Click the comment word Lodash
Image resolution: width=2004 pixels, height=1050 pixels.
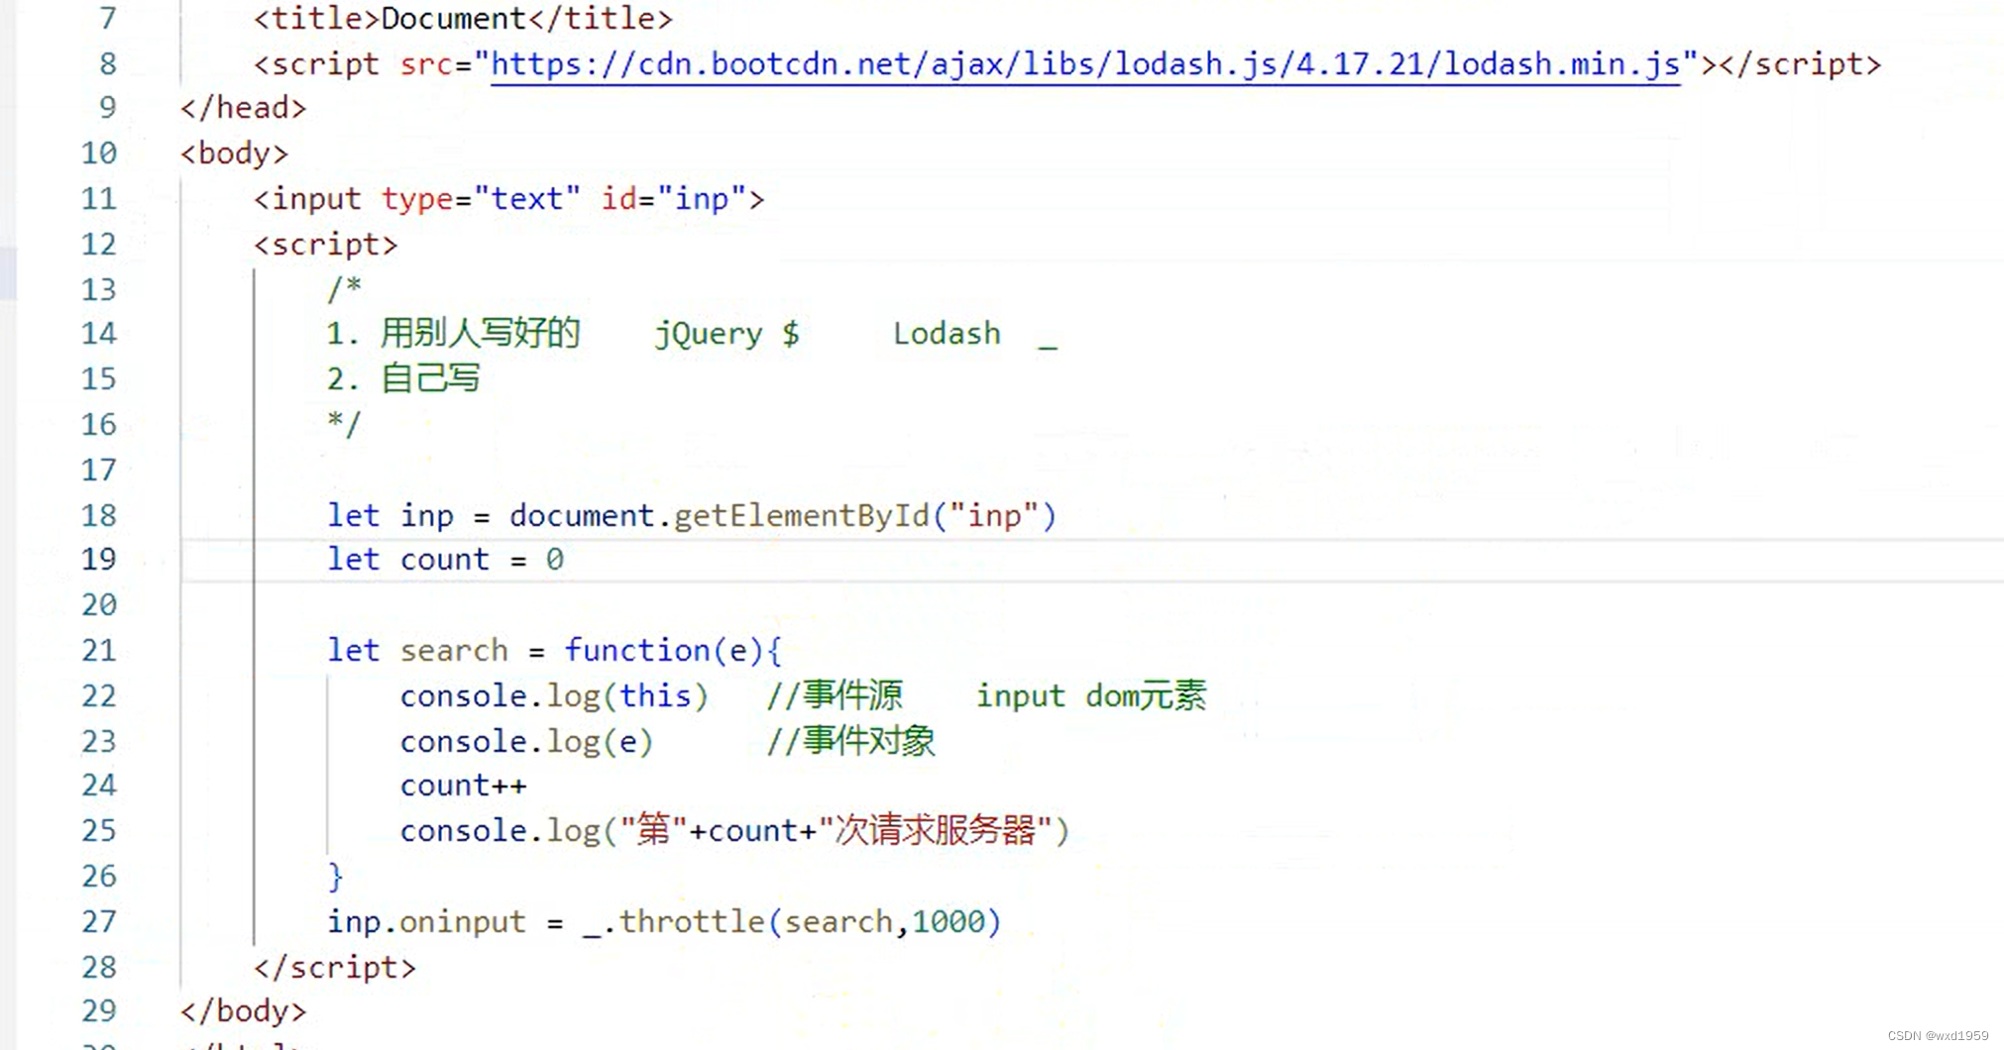click(x=946, y=334)
